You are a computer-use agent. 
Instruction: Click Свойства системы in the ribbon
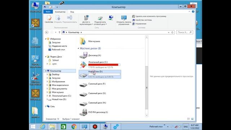coord(142,20)
